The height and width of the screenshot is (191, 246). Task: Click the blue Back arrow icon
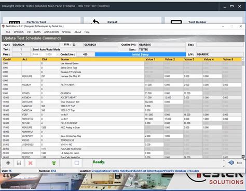(x=231, y=163)
